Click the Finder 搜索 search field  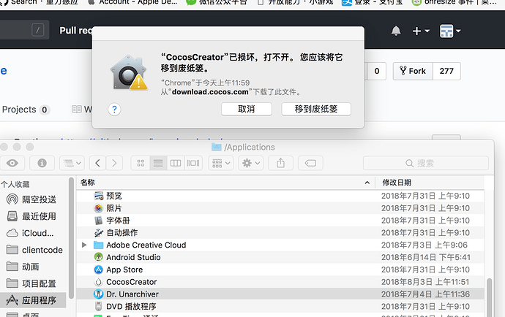pyautogui.click(x=426, y=163)
